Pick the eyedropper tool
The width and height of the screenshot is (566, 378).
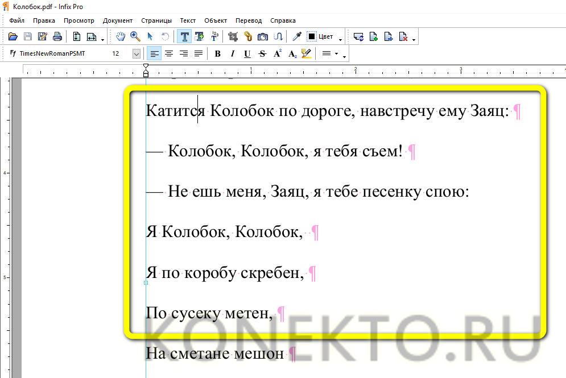[296, 36]
